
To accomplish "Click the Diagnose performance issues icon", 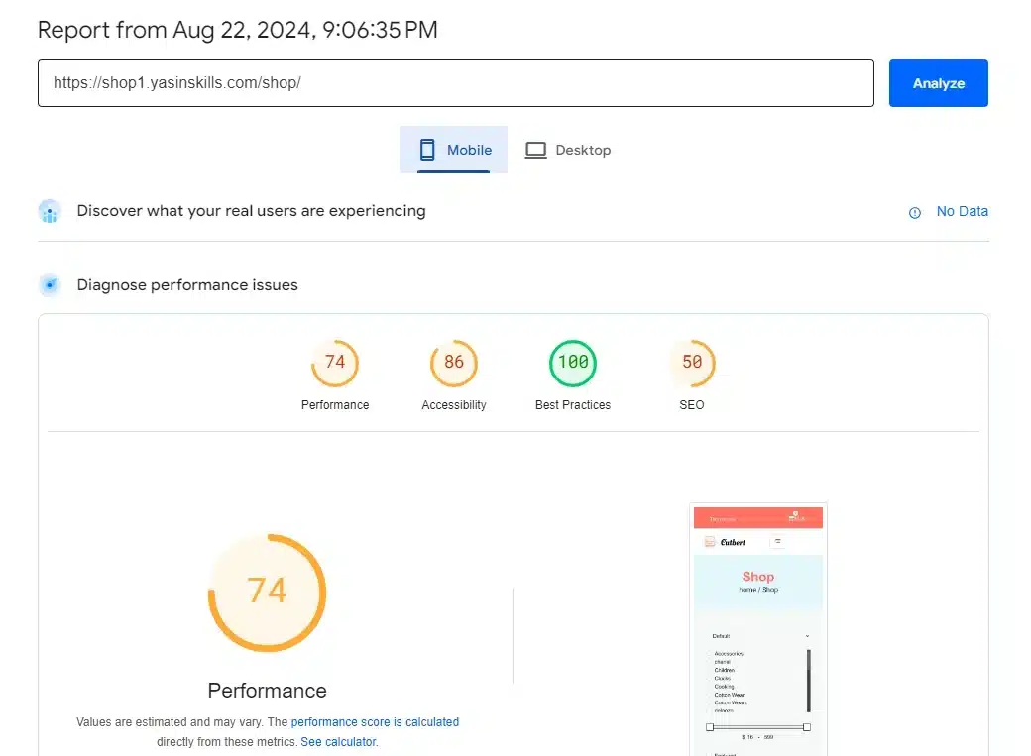I will (50, 285).
